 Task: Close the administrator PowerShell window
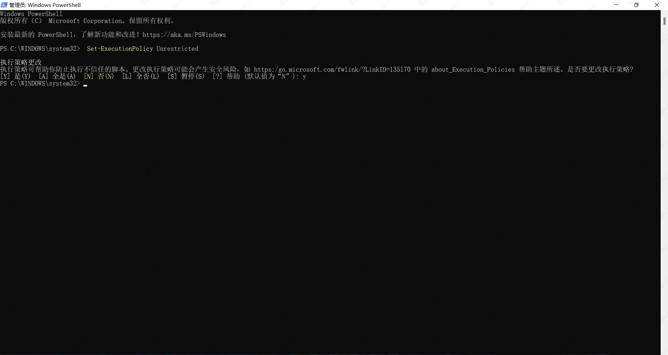click(x=657, y=5)
